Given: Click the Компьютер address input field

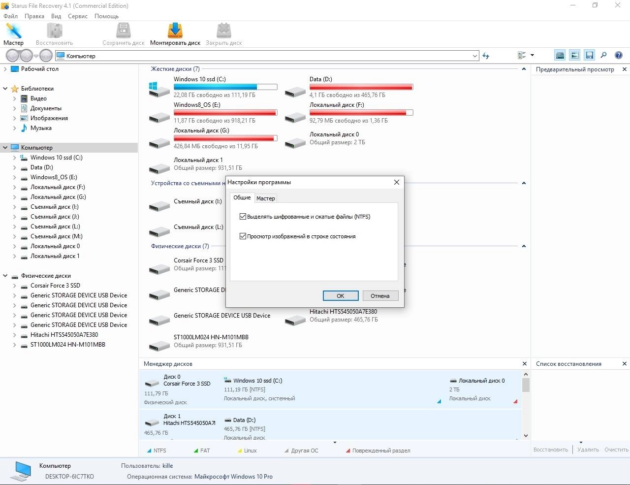Looking at the screenshot, I should (267, 56).
